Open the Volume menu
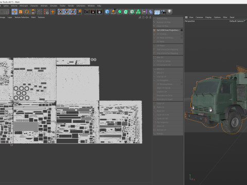247x185 pixels. [14, 6]
